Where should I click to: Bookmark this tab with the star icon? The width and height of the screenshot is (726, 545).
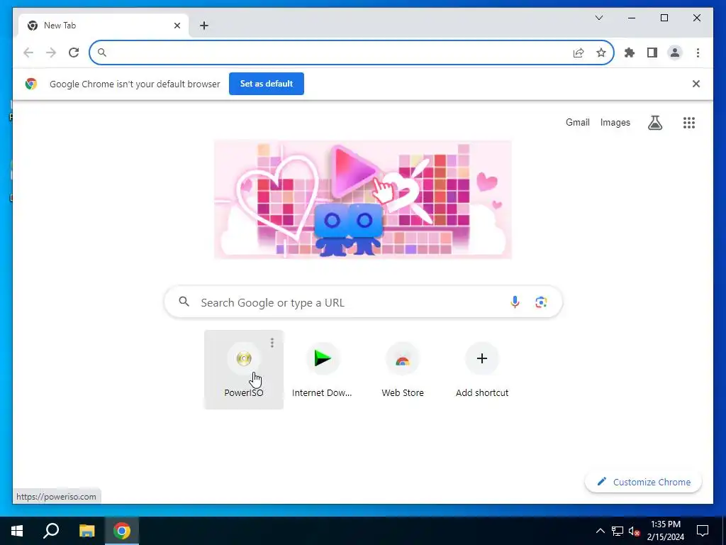point(601,53)
